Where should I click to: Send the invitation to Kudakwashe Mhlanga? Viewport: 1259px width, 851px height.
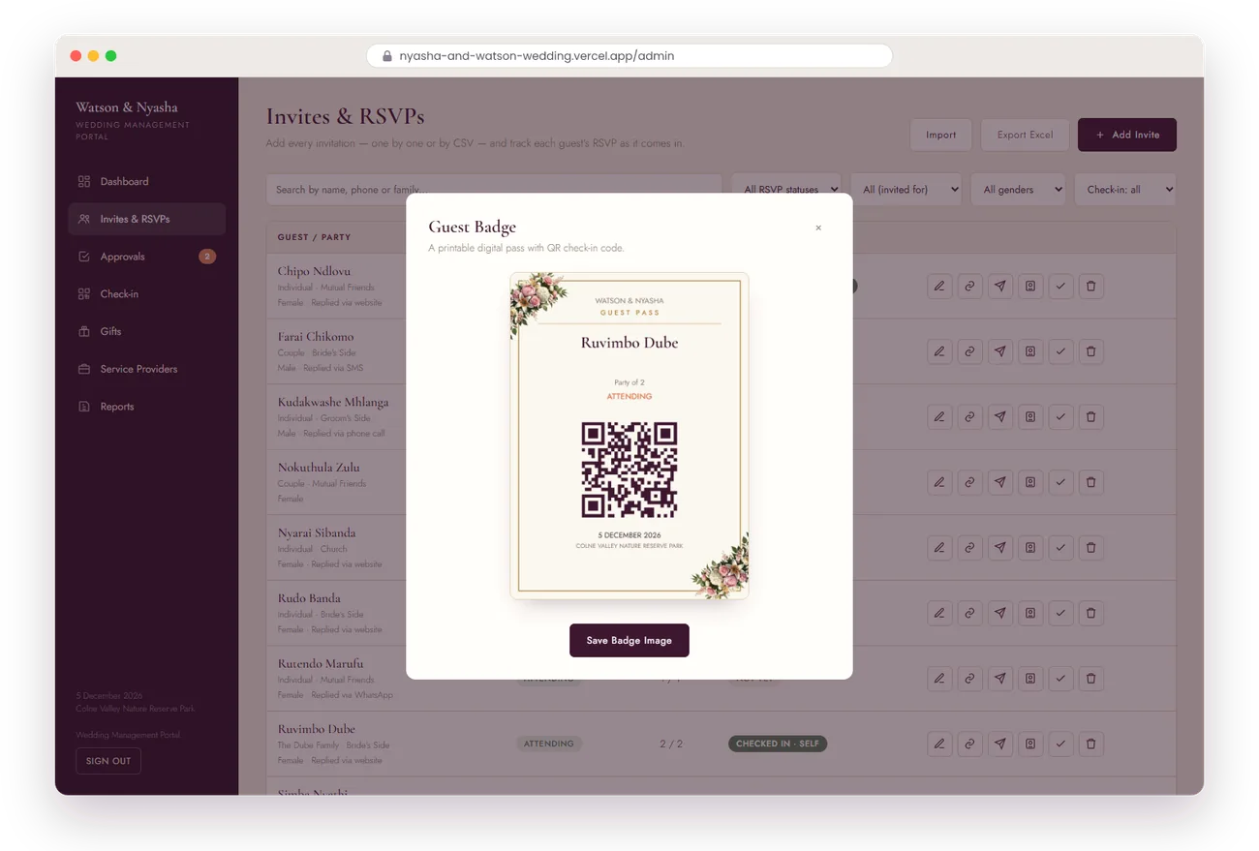coord(1000,417)
